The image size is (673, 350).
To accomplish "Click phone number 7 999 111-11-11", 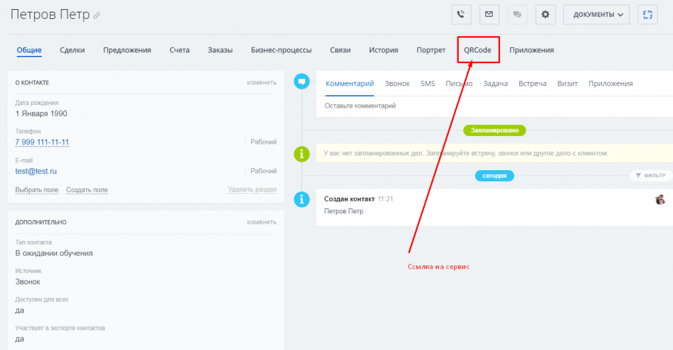I will tap(42, 142).
